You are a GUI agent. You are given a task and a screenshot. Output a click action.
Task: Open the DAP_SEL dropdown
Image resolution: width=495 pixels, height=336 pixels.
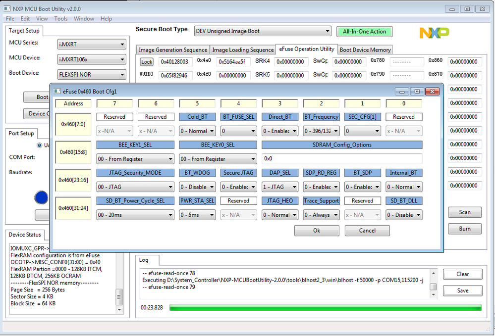279,187
